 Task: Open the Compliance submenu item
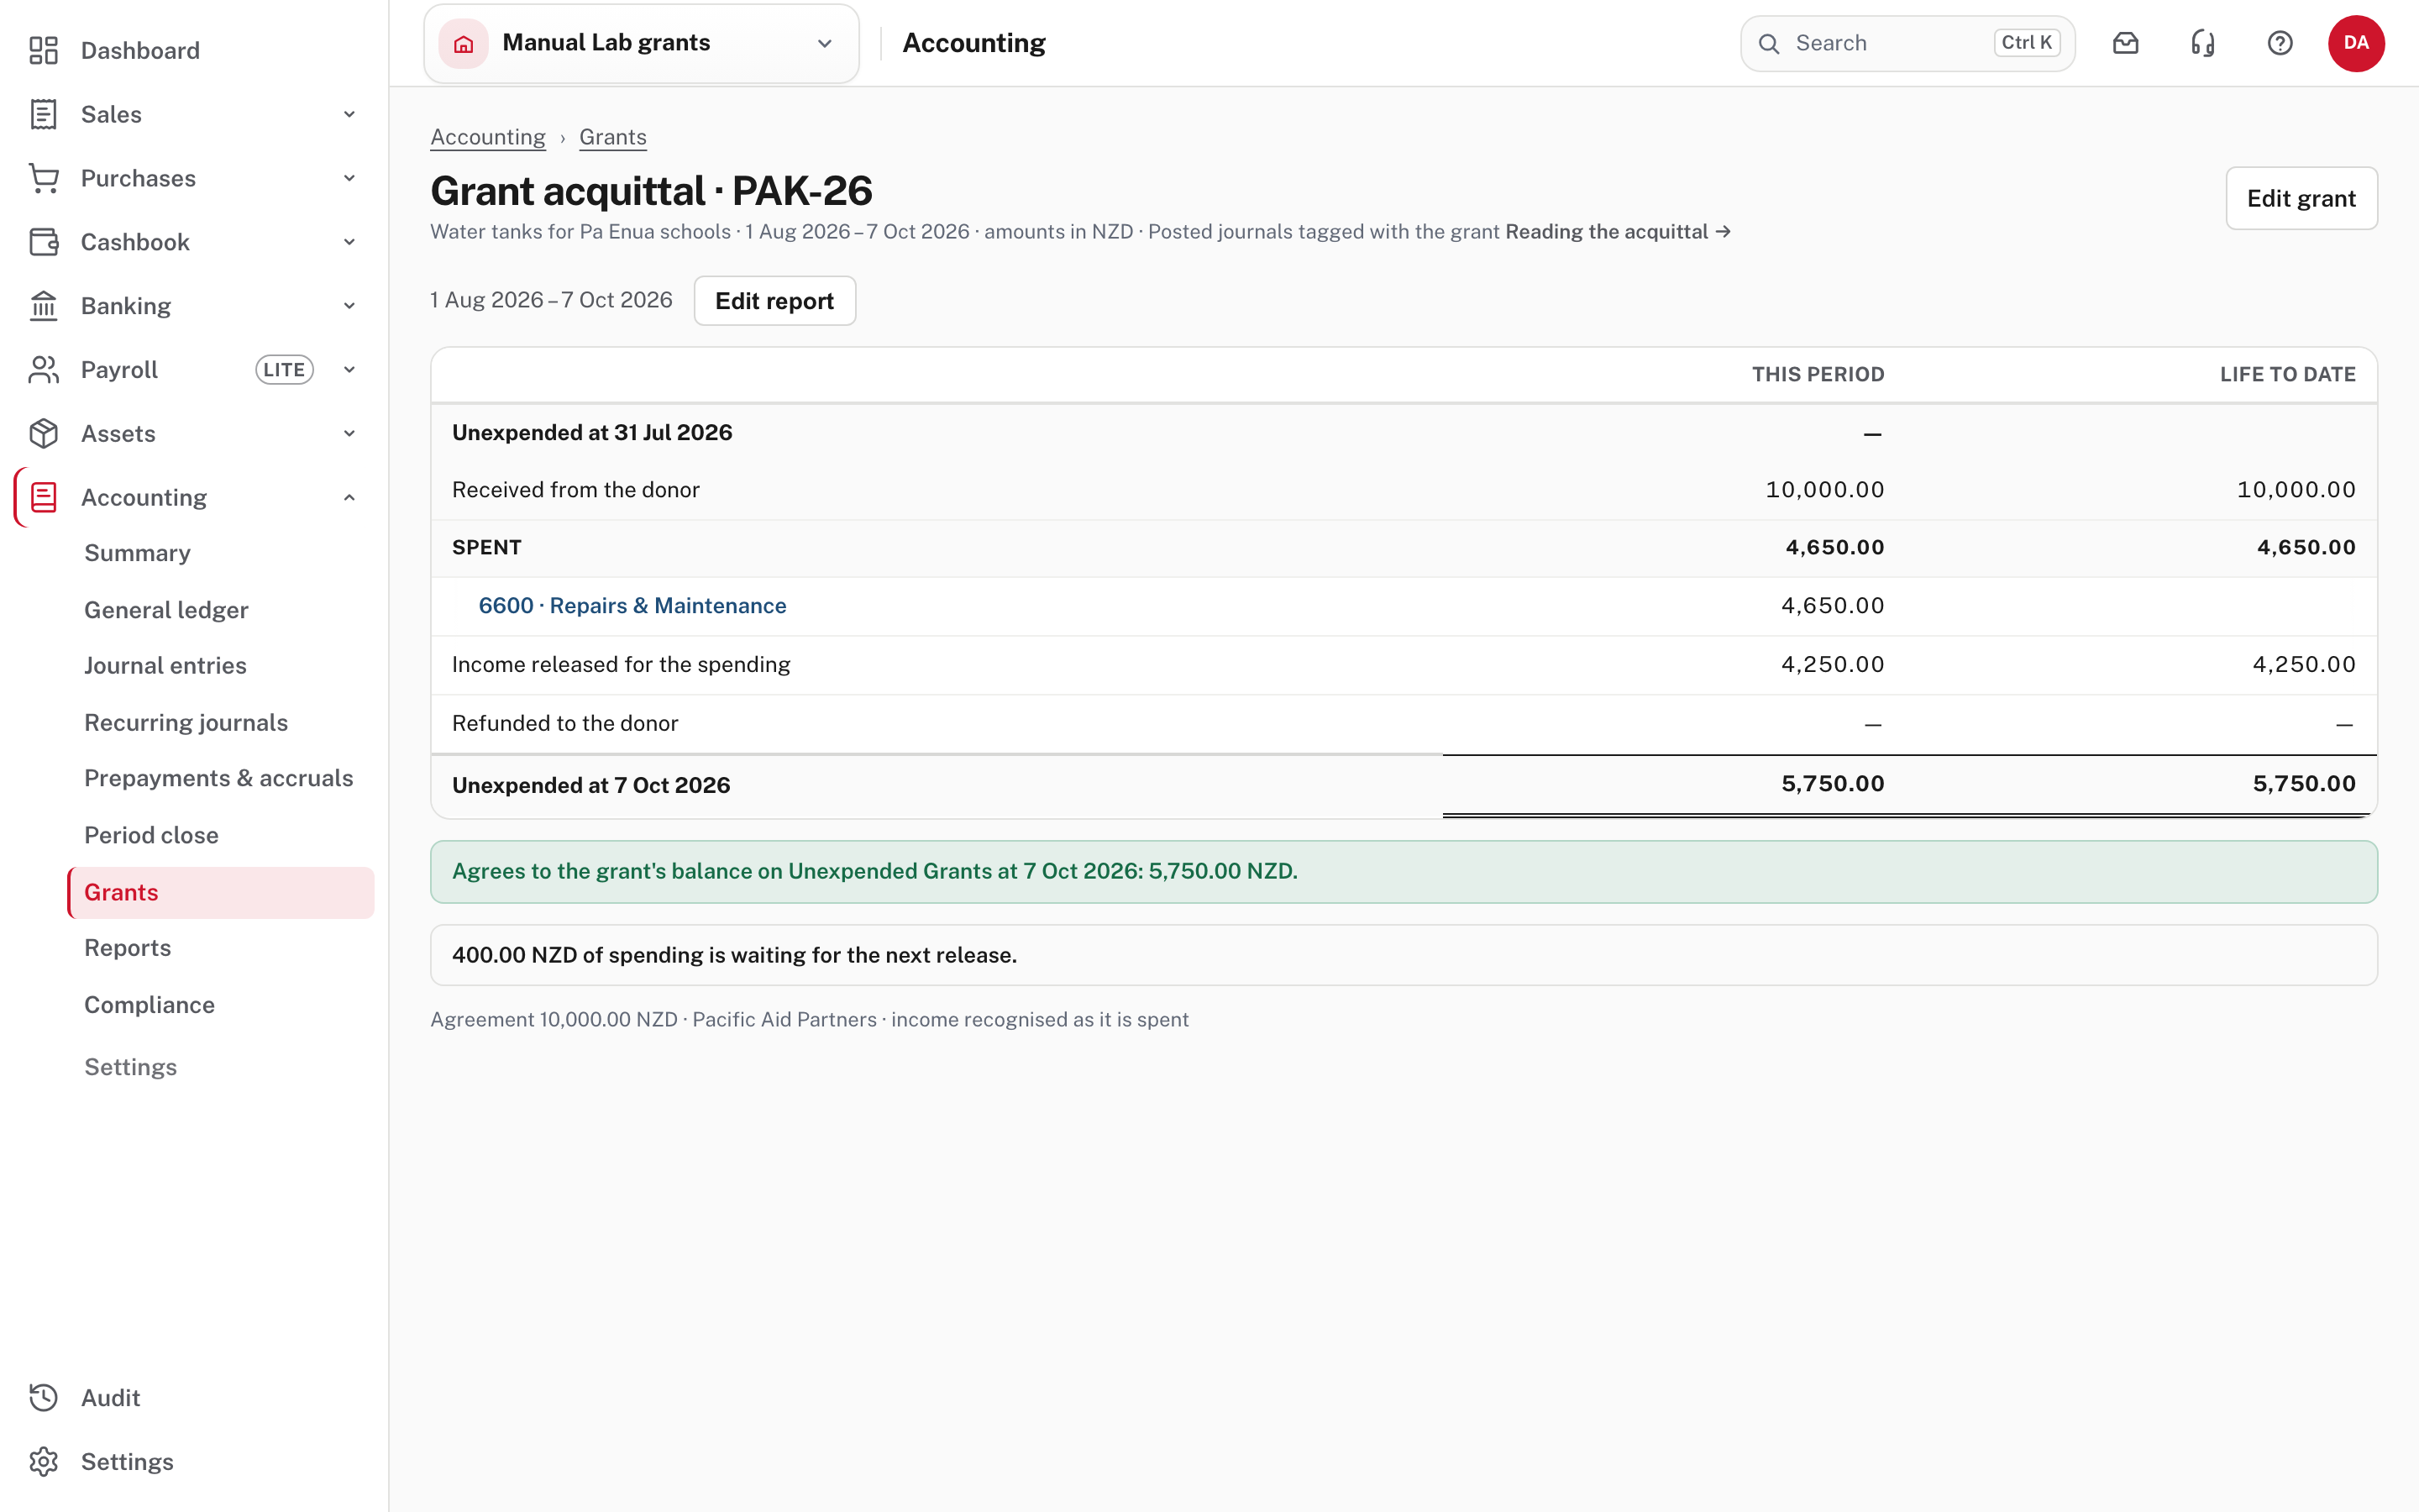pos(149,1005)
